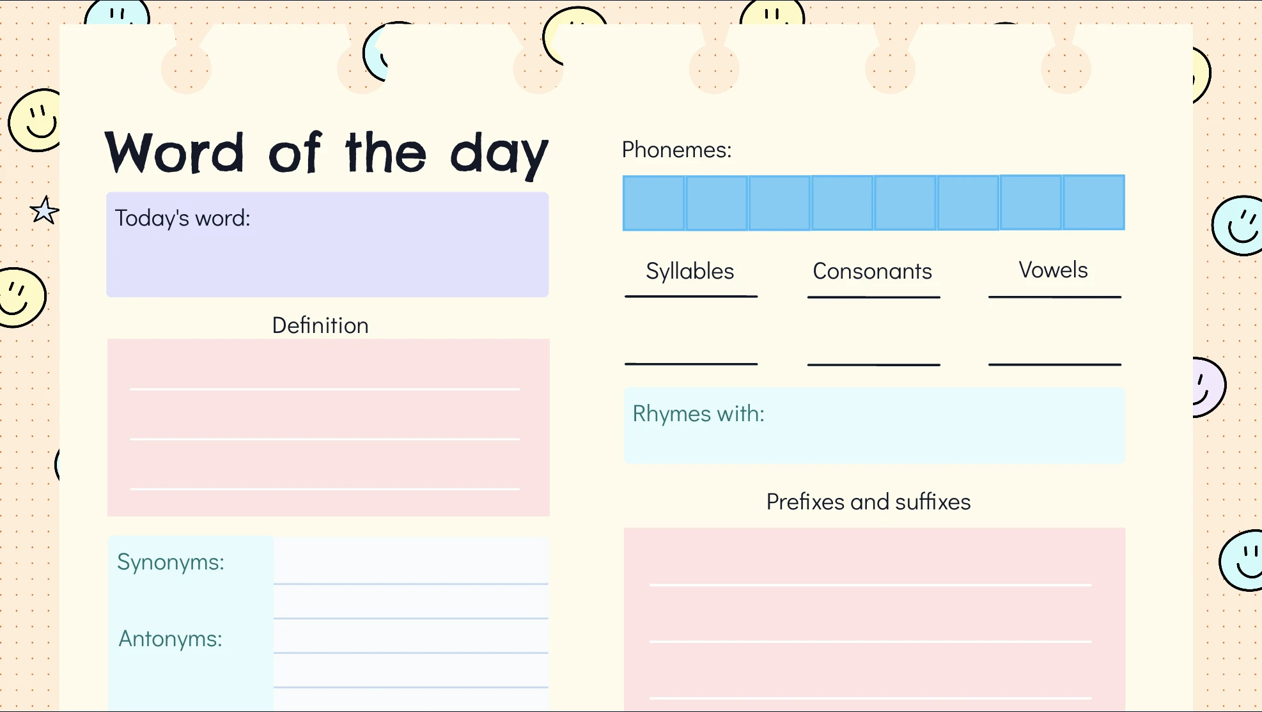Click the blank line under Vowels
The height and width of the screenshot is (712, 1262).
point(1055,364)
